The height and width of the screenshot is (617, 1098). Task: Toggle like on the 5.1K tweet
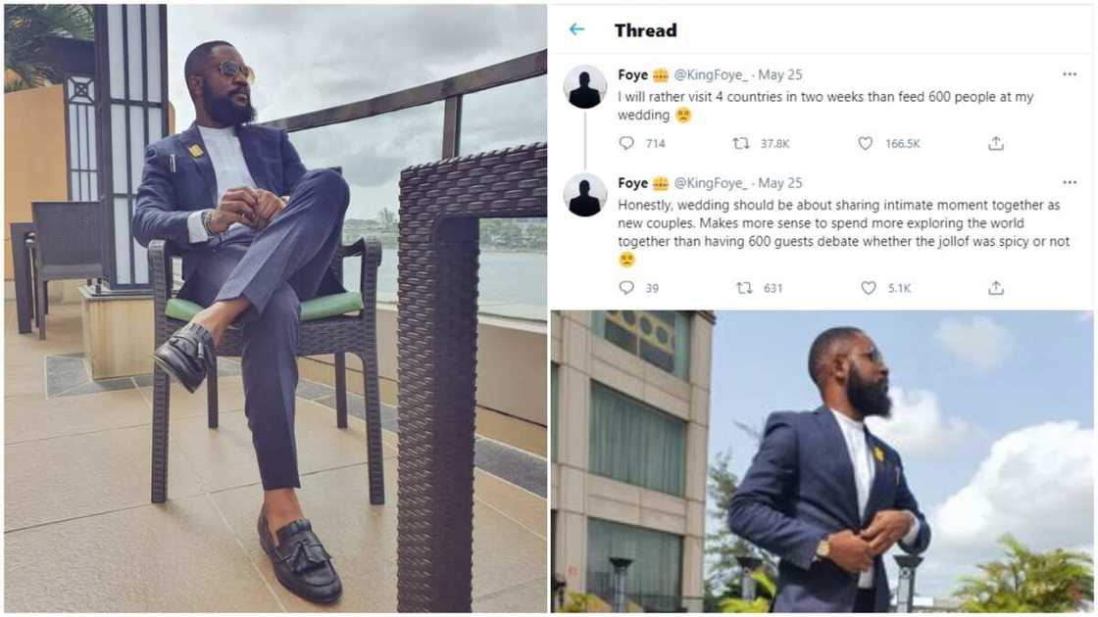tap(869, 288)
